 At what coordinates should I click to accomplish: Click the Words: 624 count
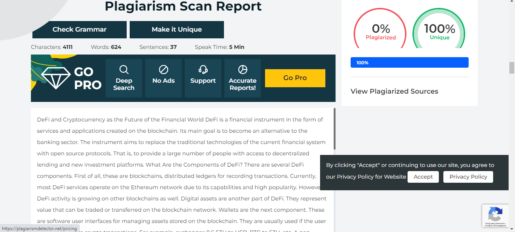pyautogui.click(x=106, y=47)
